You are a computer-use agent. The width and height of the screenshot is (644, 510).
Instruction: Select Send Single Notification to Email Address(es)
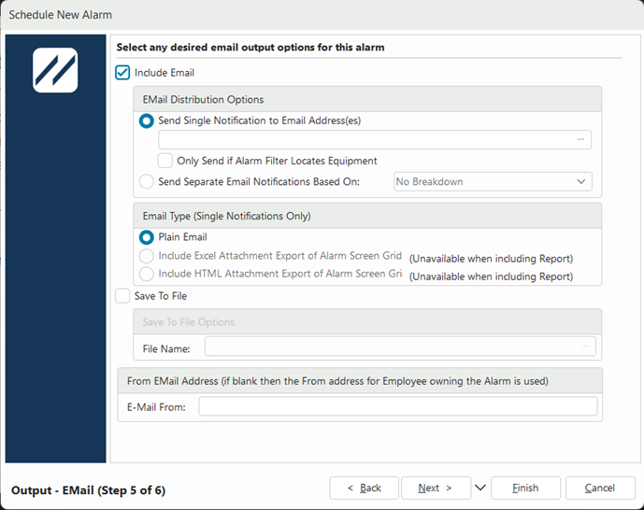tap(146, 120)
